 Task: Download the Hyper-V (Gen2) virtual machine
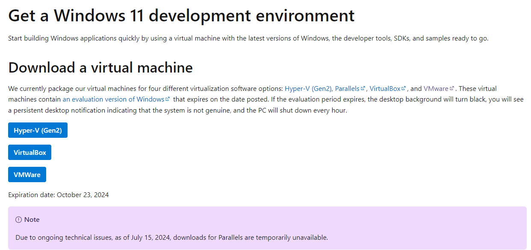coord(38,130)
